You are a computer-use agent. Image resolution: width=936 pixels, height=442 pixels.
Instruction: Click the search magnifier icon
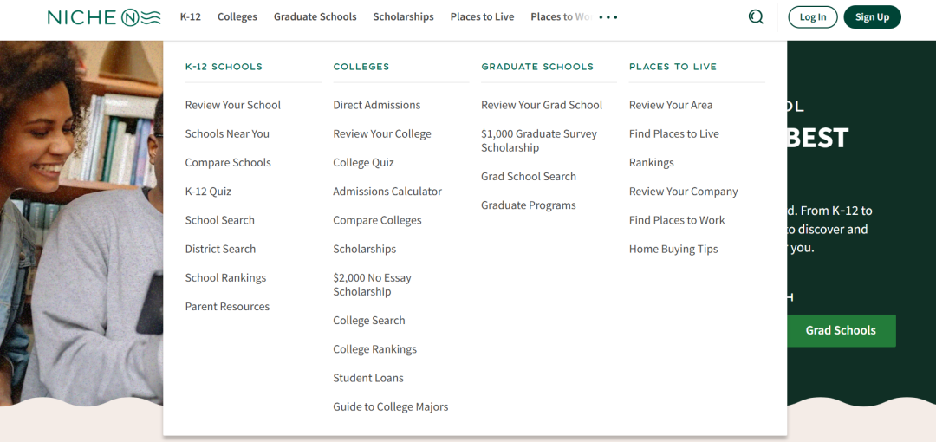pos(756,16)
